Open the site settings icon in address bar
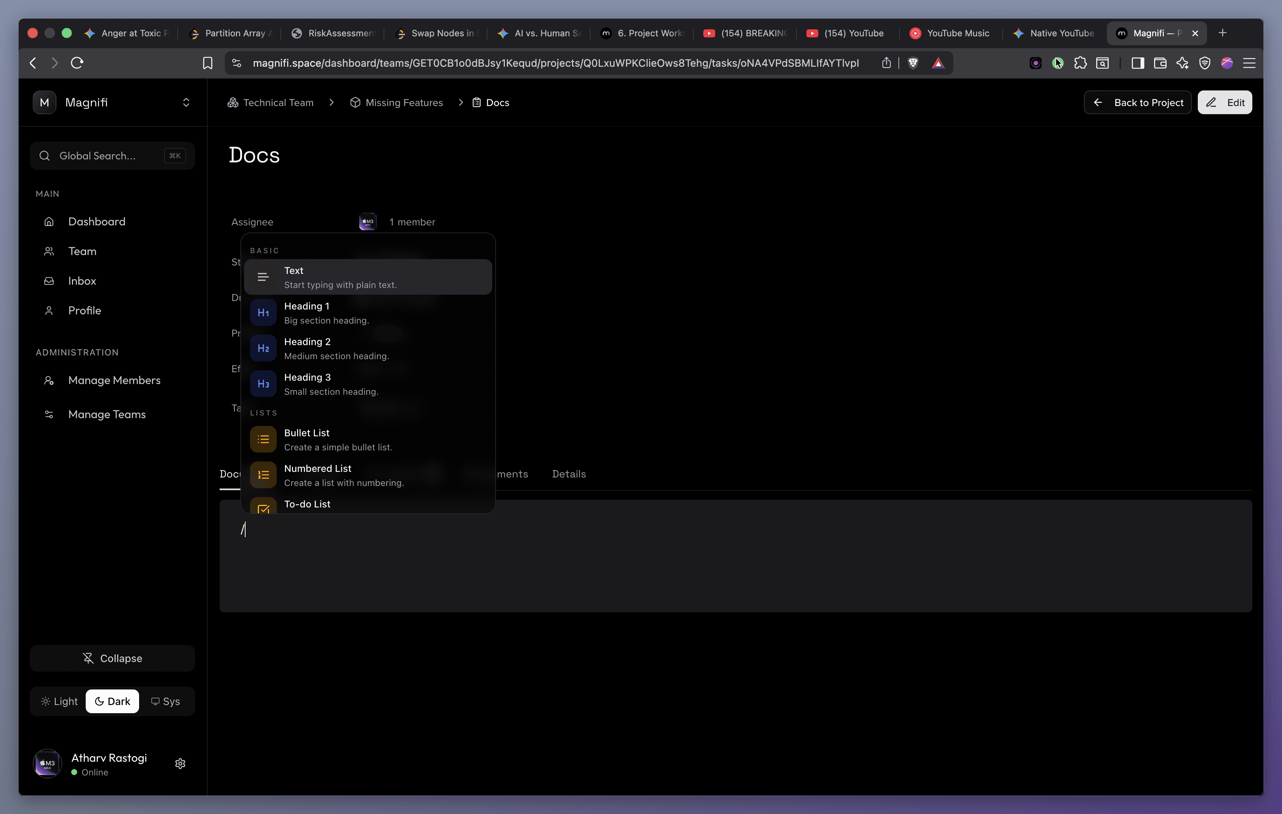 (237, 63)
